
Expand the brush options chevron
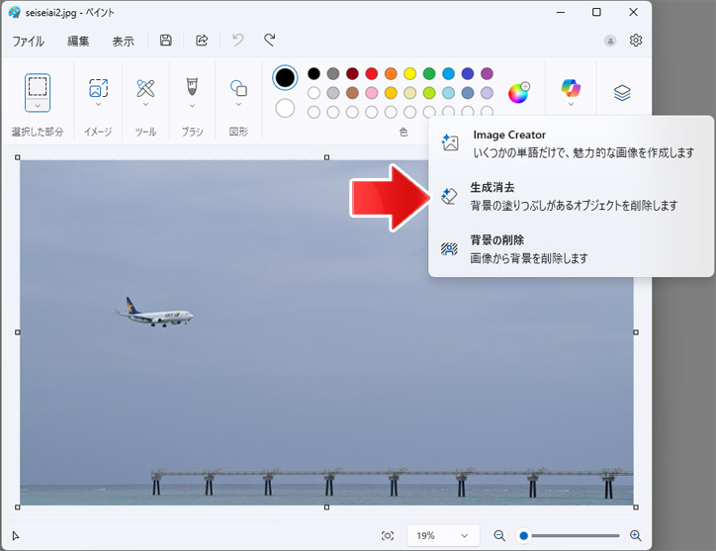coord(192,106)
